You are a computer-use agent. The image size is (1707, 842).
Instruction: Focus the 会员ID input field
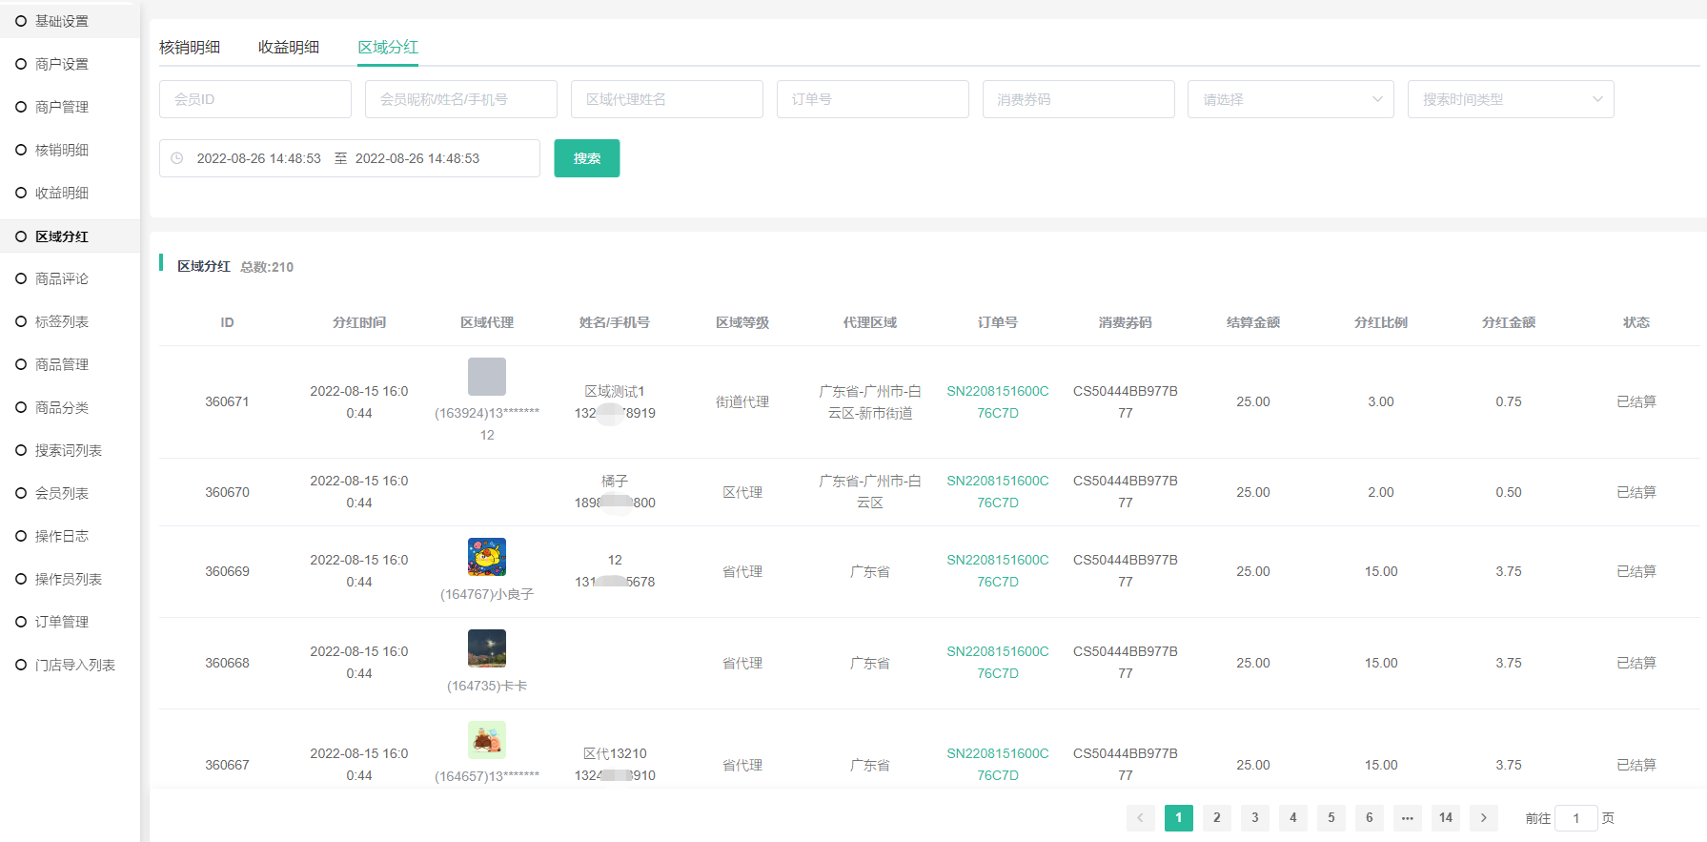click(255, 99)
